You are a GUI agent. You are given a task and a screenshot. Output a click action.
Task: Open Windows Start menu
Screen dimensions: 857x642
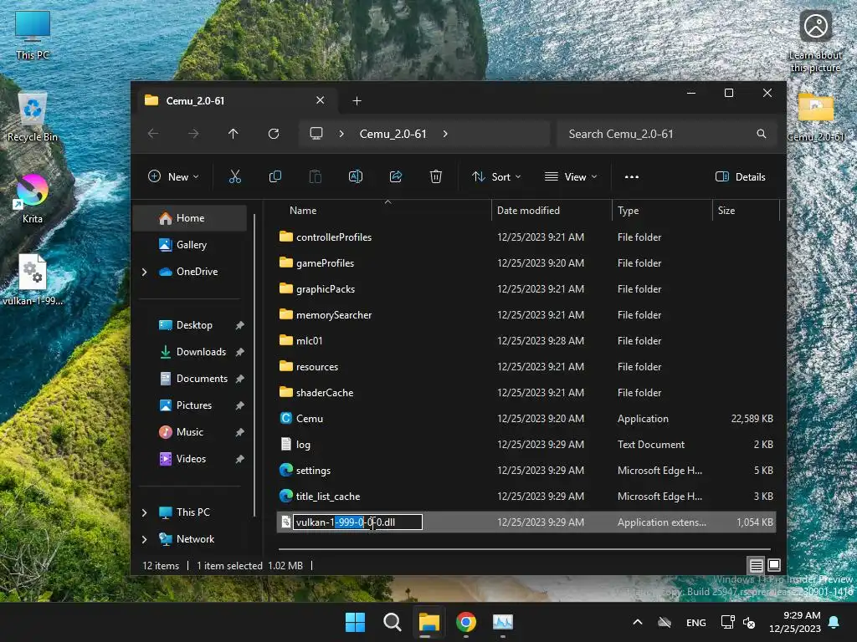coord(355,622)
